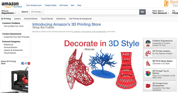Viewport: 178px width, 93px height.
Task: Click the Go search button
Action: click(142, 12)
